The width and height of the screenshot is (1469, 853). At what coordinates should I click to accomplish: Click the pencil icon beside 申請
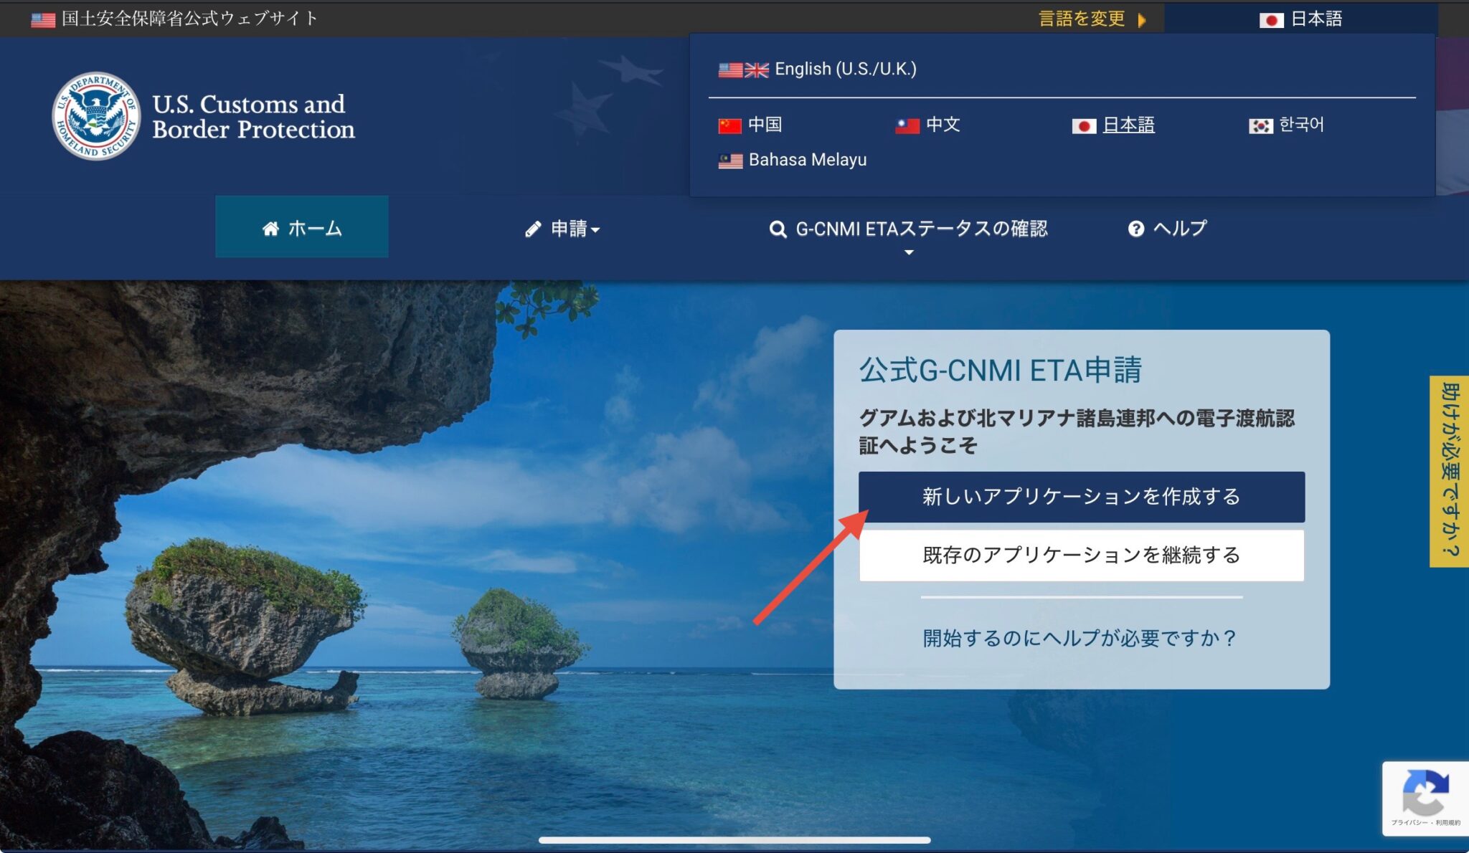click(x=532, y=227)
